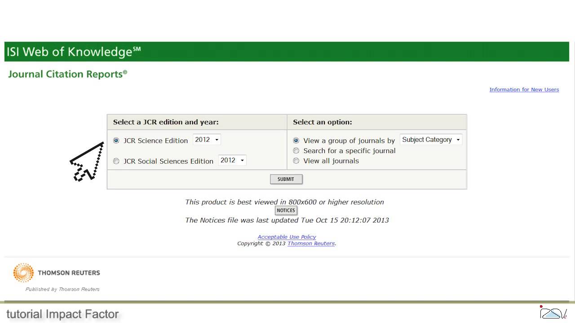Image resolution: width=575 pixels, height=323 pixels.
Task: Click the 'best viewed in 800x600' note
Action: [284, 202]
